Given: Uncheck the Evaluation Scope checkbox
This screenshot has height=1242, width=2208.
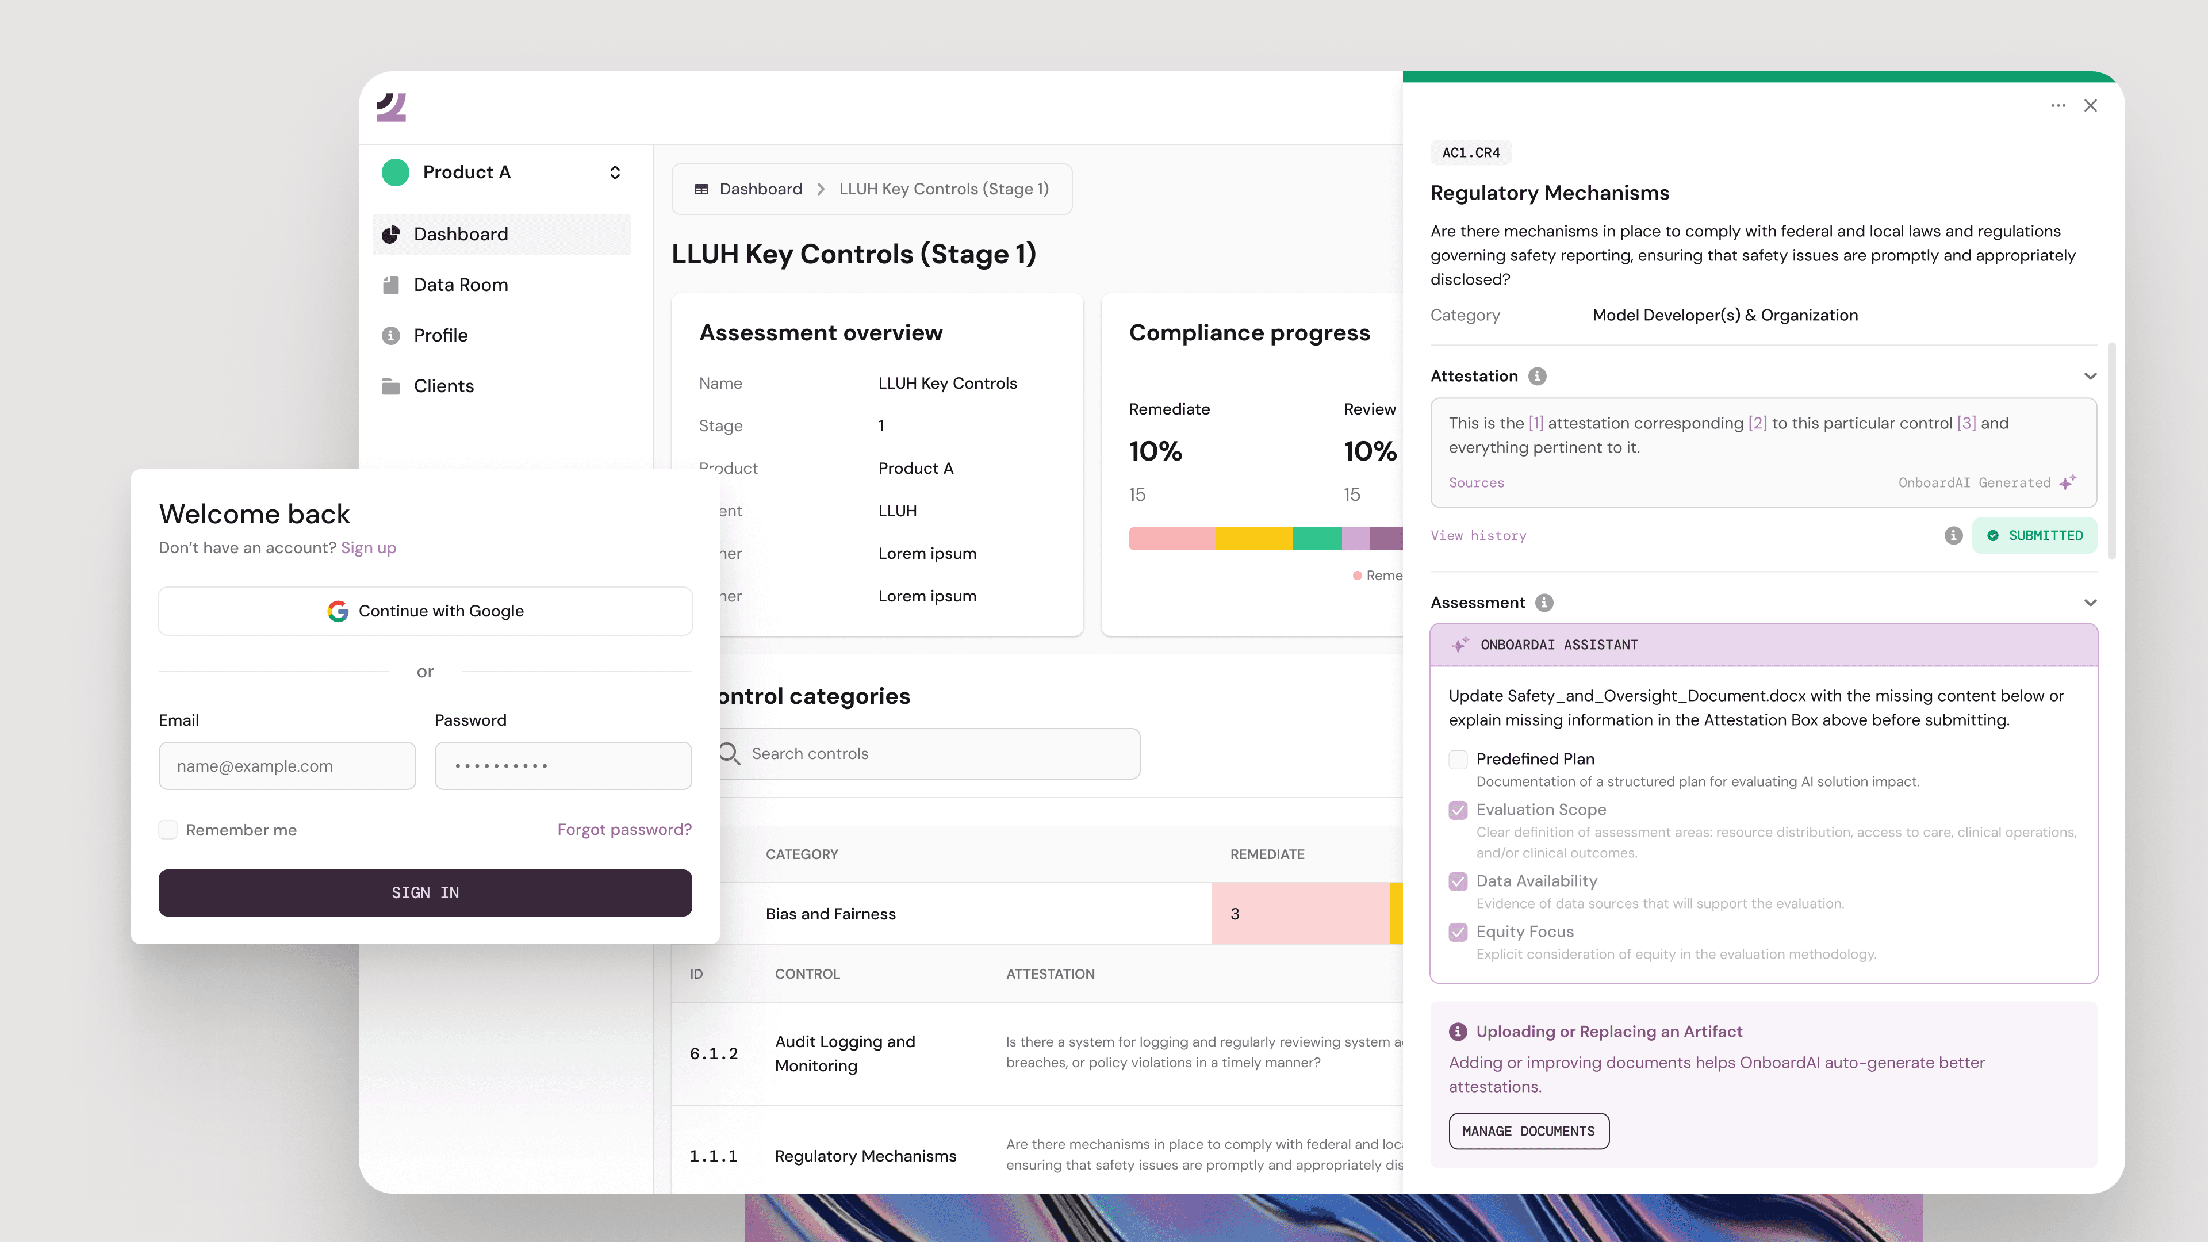Looking at the screenshot, I should pyautogui.click(x=1458, y=810).
